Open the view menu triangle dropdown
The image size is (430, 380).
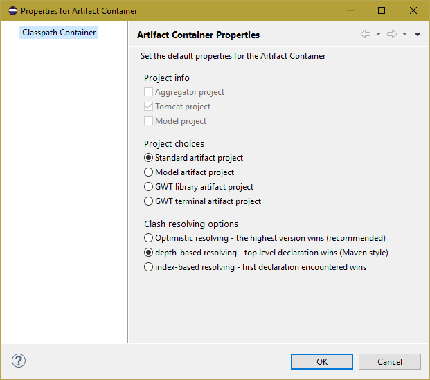pos(418,34)
